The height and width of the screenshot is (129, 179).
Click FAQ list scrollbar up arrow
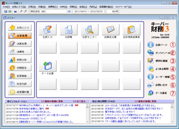pyautogui.click(x=172, y=105)
